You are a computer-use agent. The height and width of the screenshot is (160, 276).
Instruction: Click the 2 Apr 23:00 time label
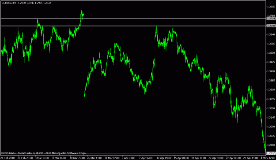click(129, 158)
